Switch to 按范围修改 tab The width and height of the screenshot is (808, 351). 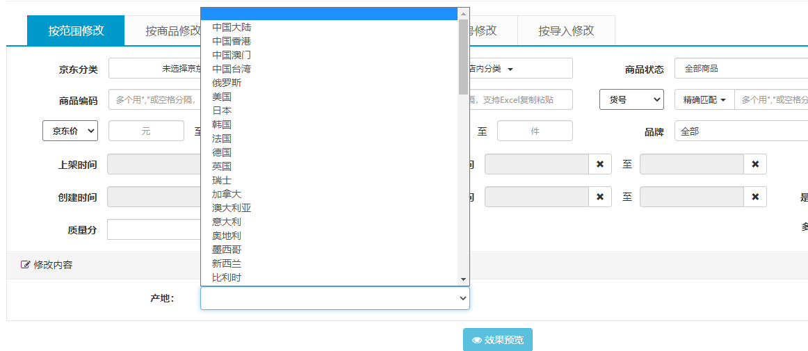[x=76, y=31]
